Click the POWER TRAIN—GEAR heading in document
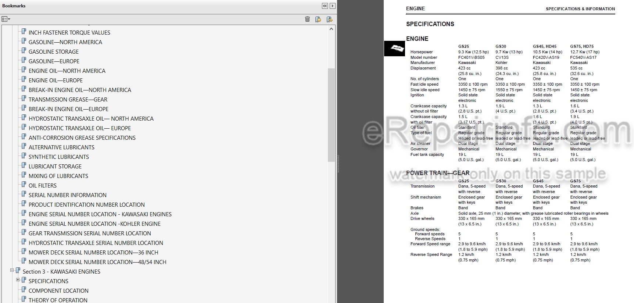The image size is (634, 303). (438, 173)
